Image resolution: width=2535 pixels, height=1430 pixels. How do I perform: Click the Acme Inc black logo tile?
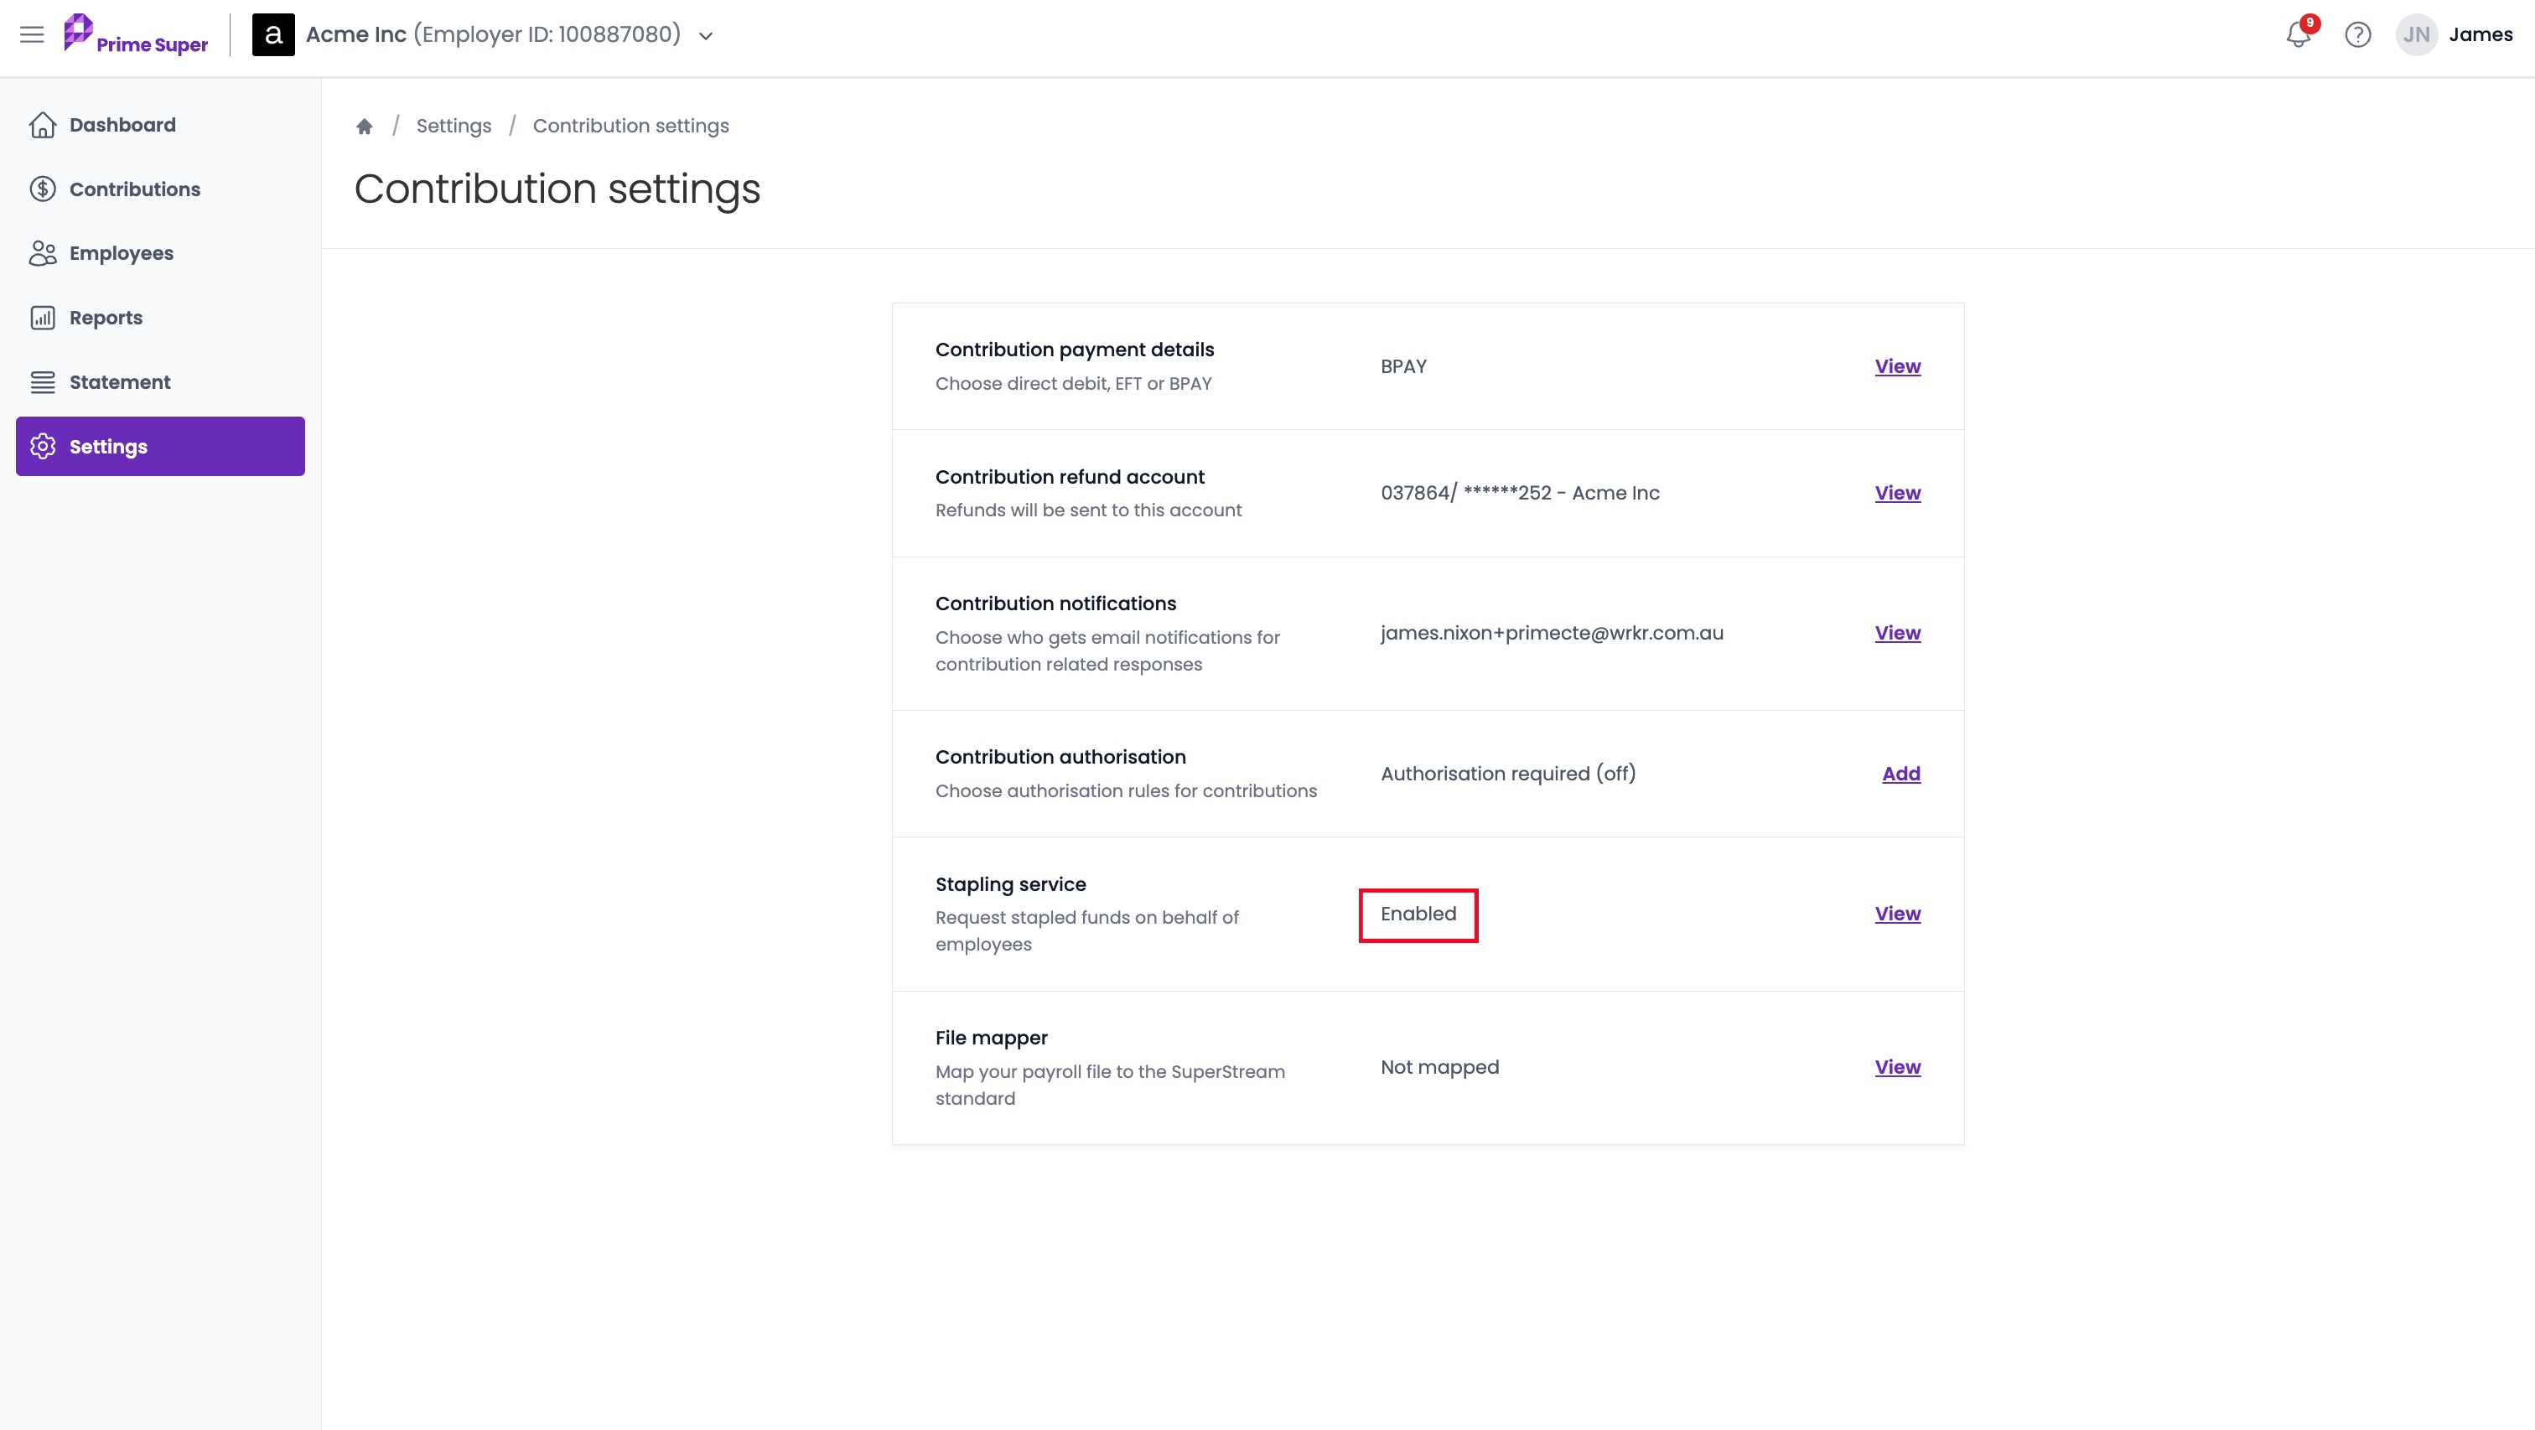click(x=273, y=34)
